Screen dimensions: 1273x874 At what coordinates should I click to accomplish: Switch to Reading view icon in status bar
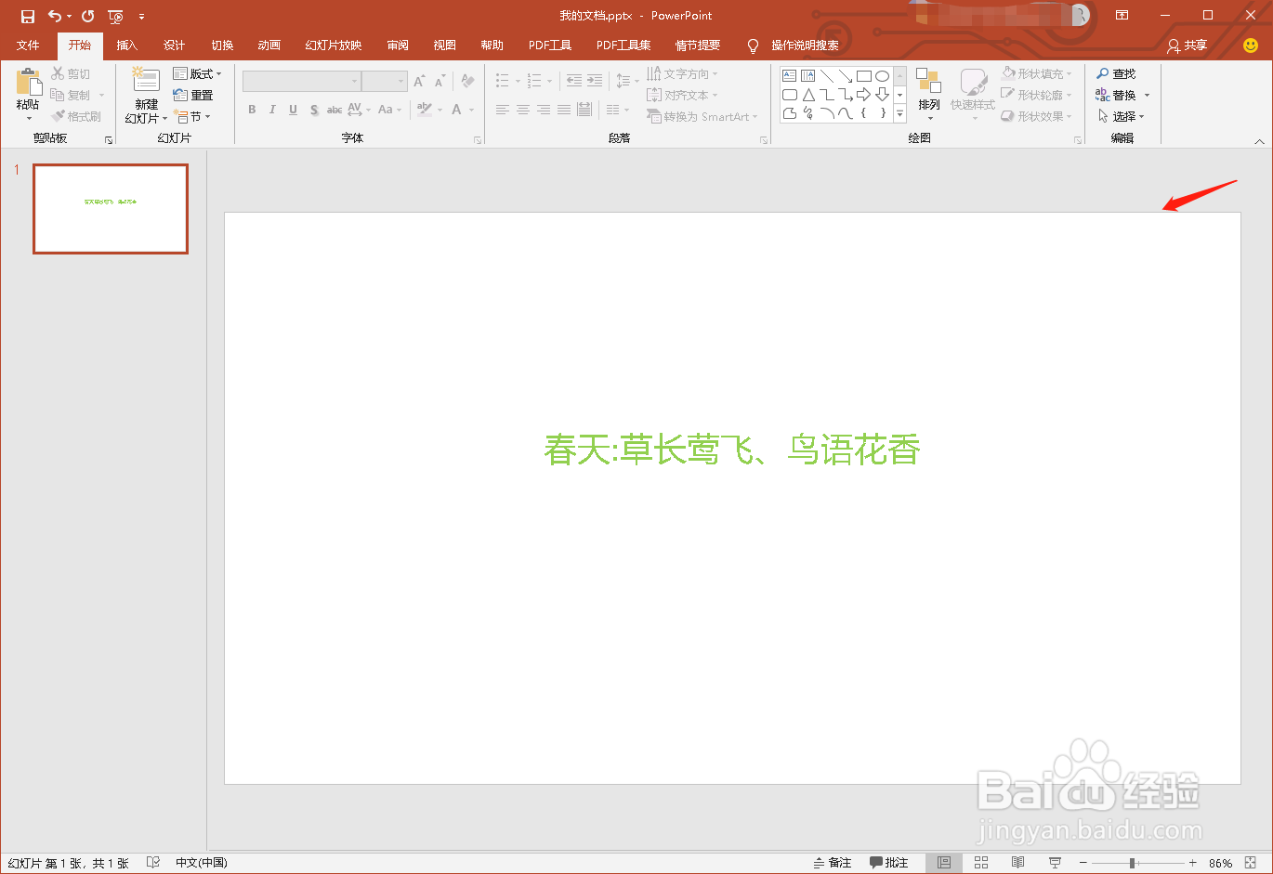1017,863
